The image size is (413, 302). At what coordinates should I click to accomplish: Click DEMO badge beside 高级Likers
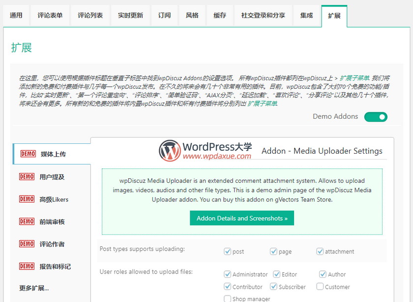[27, 199]
